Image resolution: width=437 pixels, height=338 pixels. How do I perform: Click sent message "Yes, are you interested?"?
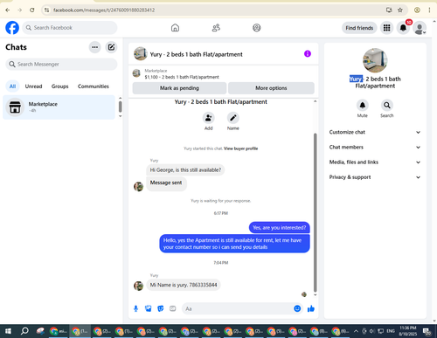(x=279, y=228)
